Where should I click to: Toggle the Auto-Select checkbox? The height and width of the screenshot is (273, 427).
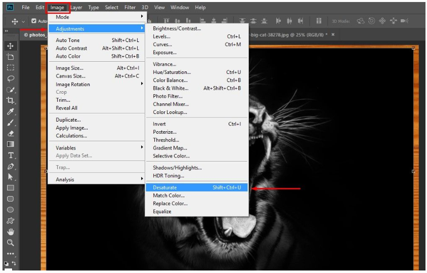(x=34, y=21)
